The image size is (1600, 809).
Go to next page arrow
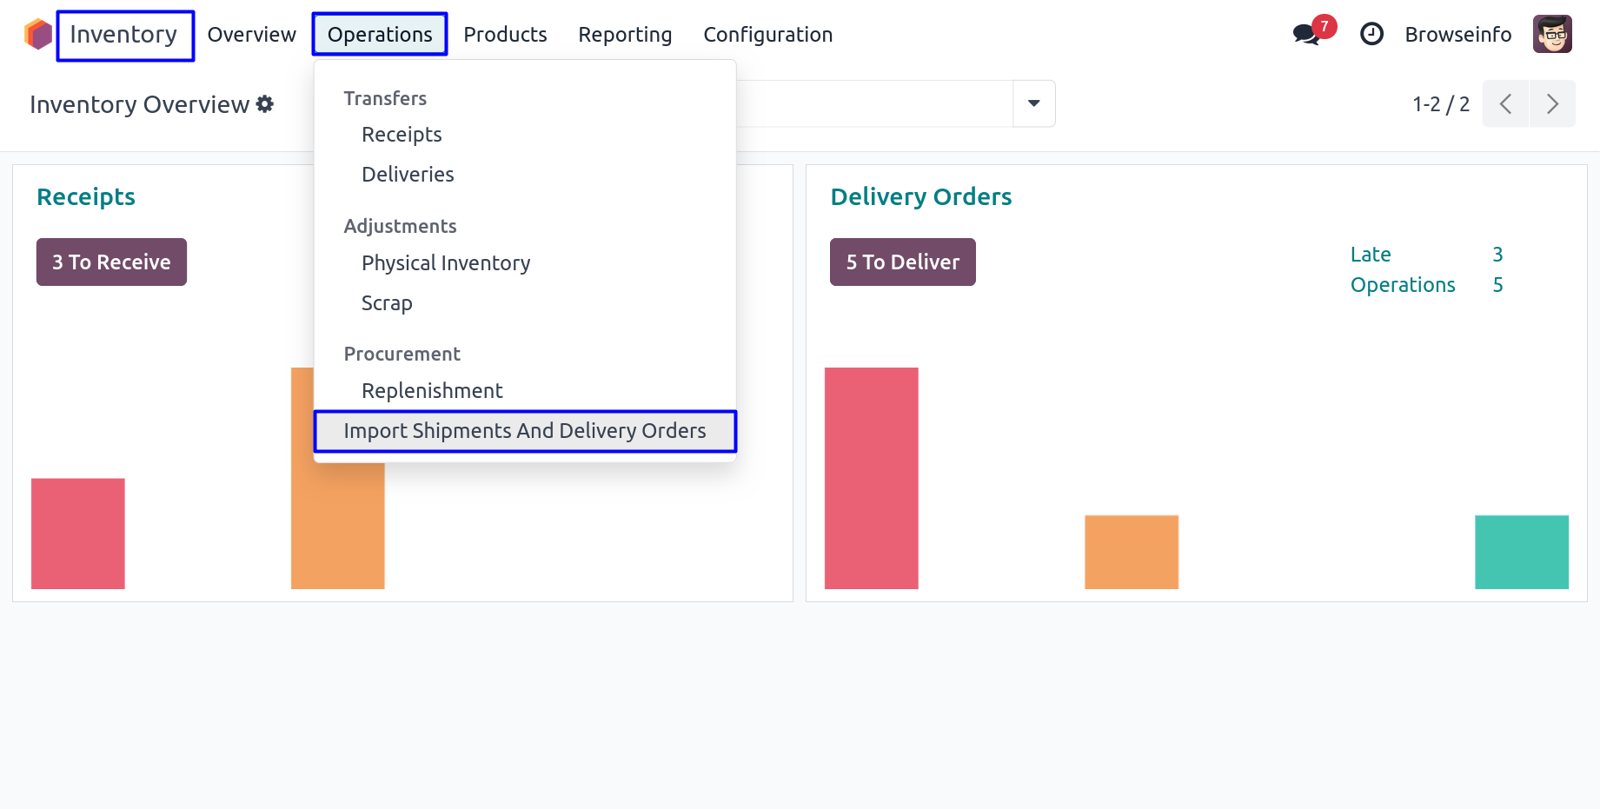(x=1552, y=104)
